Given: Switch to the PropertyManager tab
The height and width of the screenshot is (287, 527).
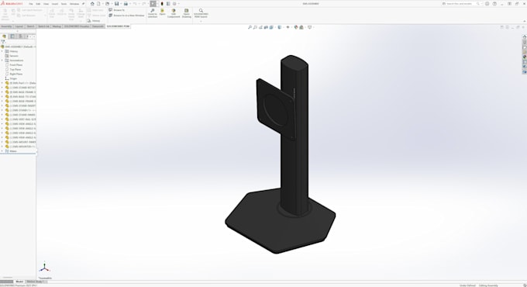Looking at the screenshot, I should [12, 36].
